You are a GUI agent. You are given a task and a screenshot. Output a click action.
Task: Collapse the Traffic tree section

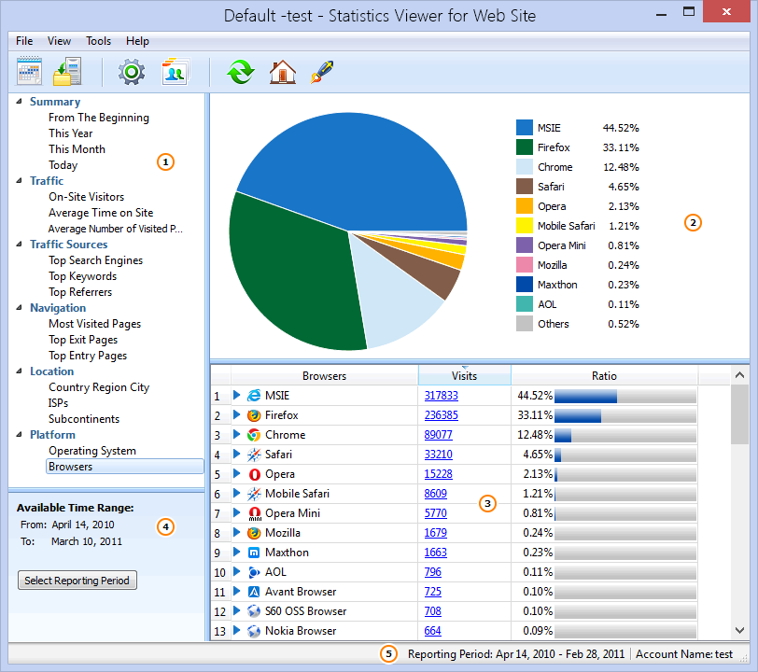(x=20, y=181)
